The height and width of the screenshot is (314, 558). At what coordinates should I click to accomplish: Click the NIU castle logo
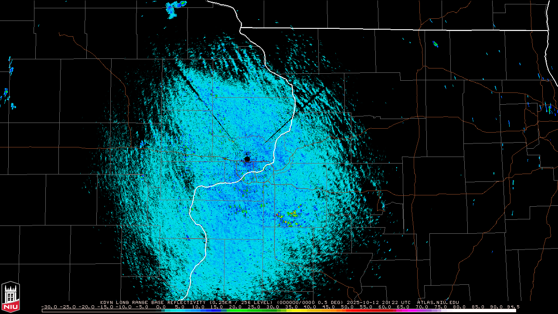point(10,297)
